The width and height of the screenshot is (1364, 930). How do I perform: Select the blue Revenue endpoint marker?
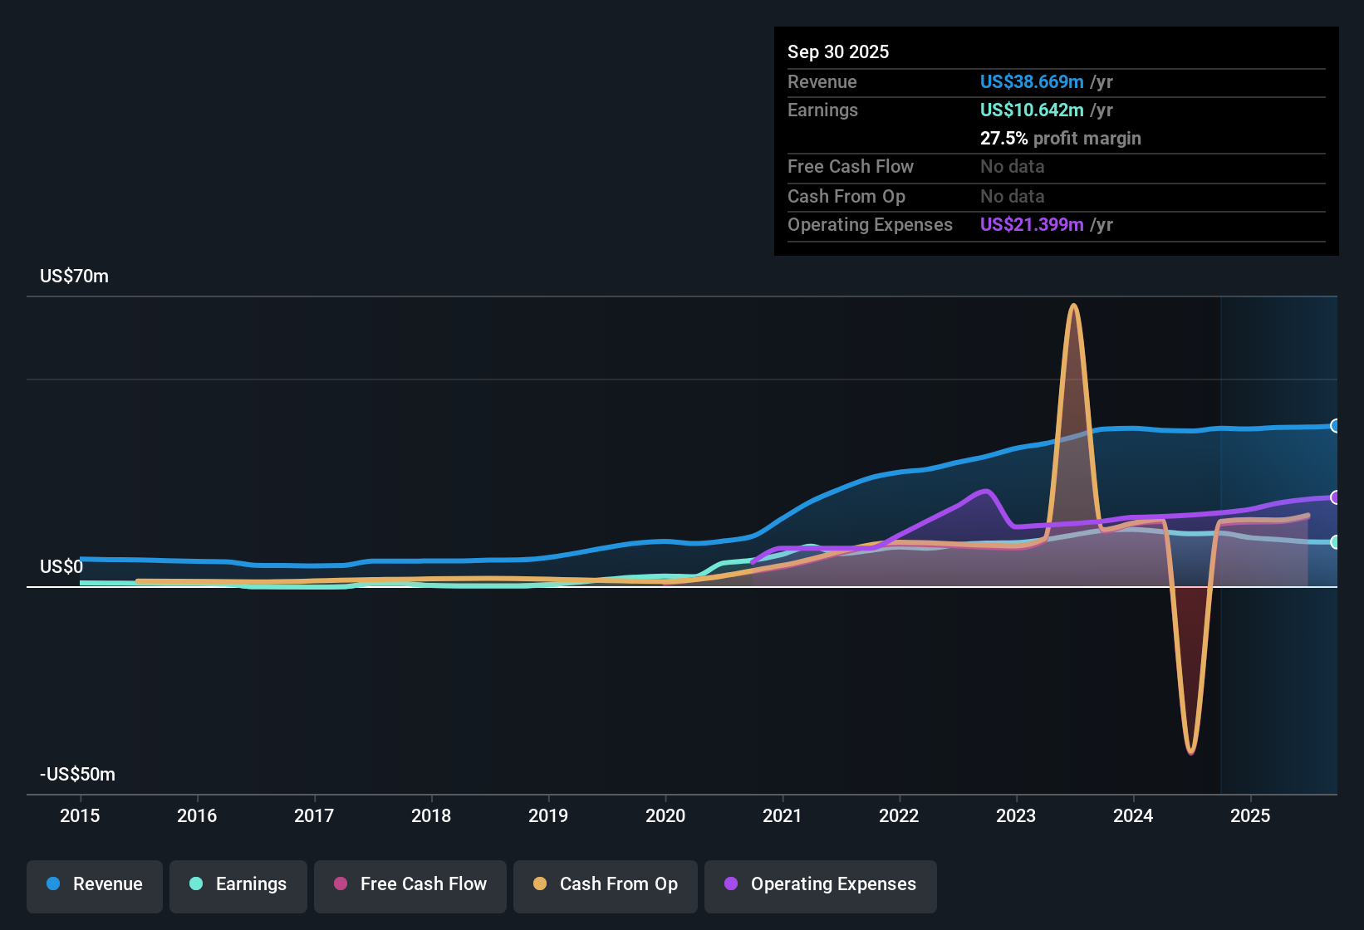pyautogui.click(x=1336, y=426)
